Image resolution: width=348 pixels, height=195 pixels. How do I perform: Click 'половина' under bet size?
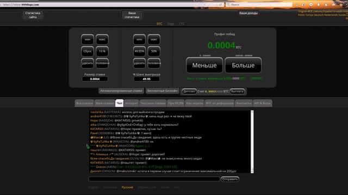pos(102,63)
